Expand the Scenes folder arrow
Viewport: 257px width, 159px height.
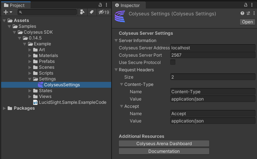(30, 67)
